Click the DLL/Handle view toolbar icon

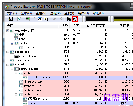(x=46, y=19)
